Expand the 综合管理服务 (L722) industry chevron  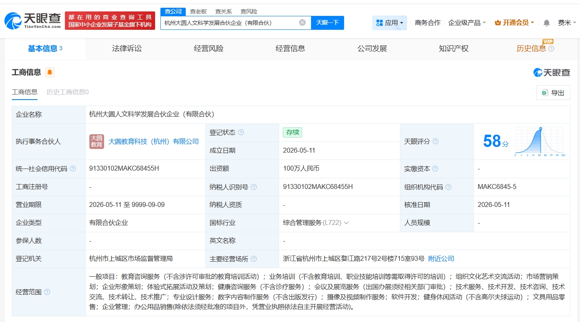pyautogui.click(x=347, y=223)
